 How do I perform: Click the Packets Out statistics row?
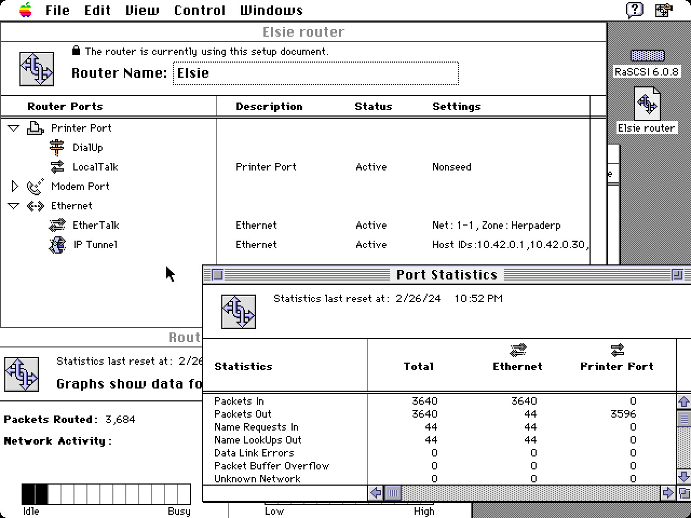click(x=439, y=414)
